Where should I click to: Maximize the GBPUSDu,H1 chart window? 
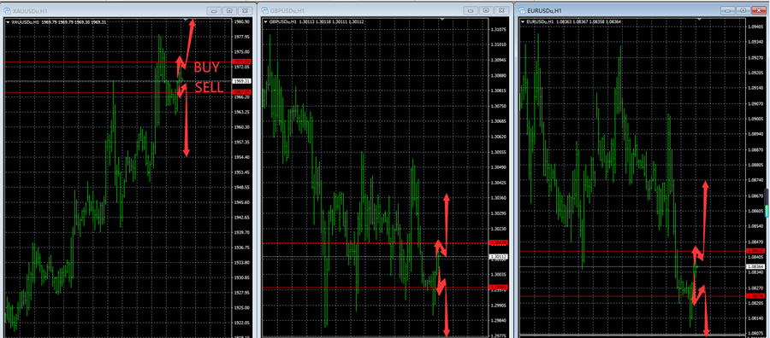pos(486,10)
